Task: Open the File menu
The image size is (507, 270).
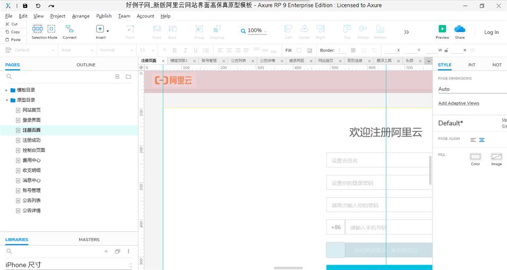Action: tap(8, 16)
